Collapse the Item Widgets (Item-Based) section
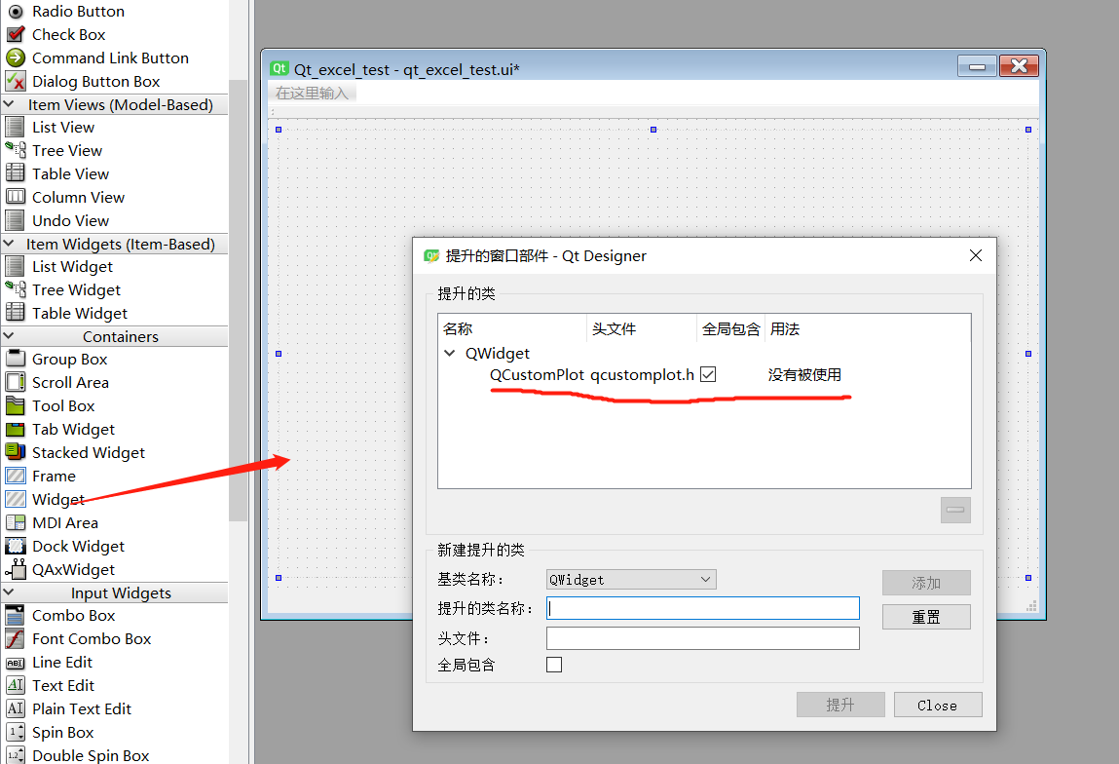The width and height of the screenshot is (1119, 764). point(10,244)
